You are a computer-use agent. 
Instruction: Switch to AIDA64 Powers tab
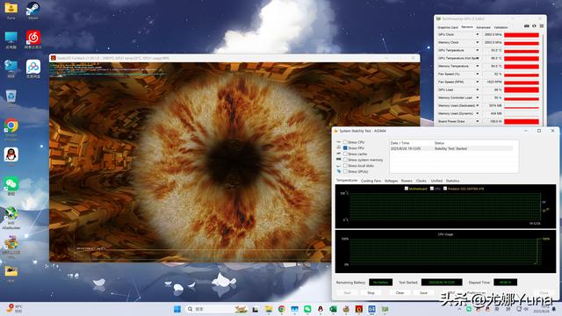(407, 181)
